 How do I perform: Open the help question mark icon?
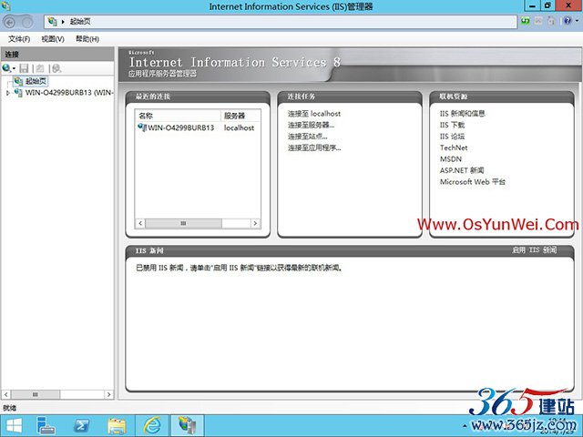567,21
